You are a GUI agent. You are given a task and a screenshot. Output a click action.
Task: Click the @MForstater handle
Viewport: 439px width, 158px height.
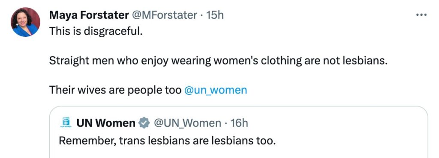coord(164,15)
